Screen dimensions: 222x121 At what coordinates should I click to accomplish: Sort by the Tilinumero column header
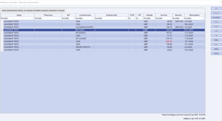[48, 15]
